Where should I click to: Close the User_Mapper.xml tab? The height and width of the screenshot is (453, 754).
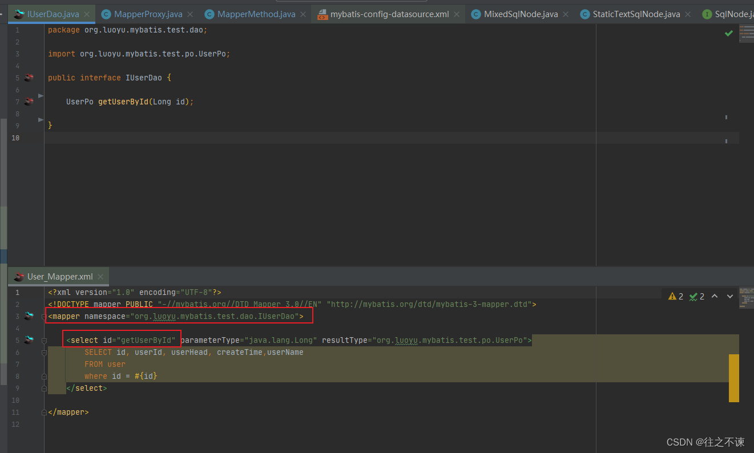click(x=100, y=277)
